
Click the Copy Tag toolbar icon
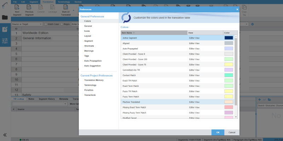pyautogui.click(x=244, y=7)
